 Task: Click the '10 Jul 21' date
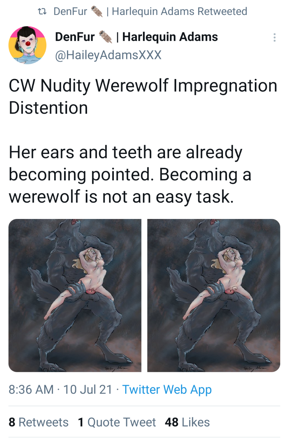click(x=87, y=390)
